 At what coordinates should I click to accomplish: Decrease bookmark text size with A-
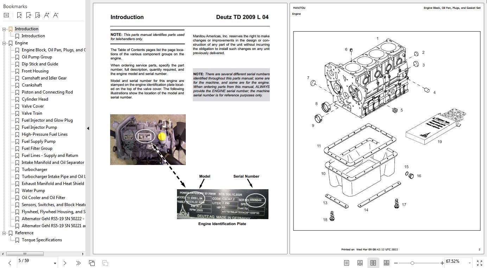click(56, 15)
